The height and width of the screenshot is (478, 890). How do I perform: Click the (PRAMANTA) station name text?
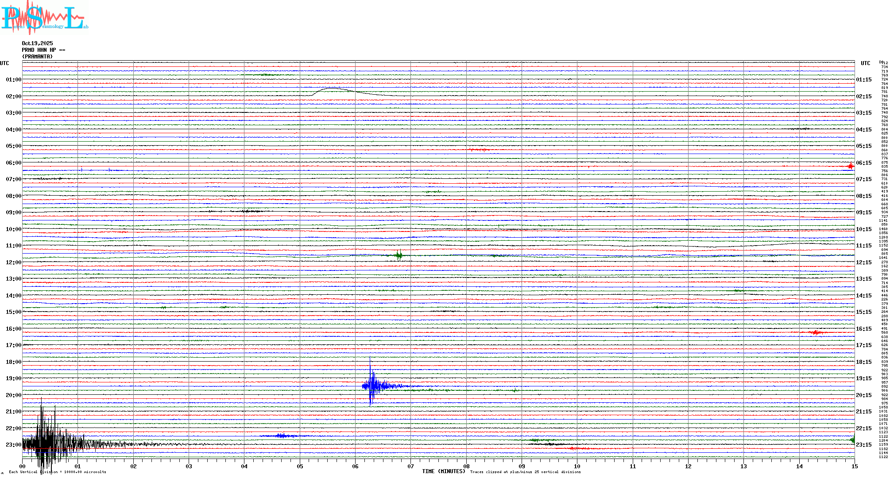coord(37,57)
